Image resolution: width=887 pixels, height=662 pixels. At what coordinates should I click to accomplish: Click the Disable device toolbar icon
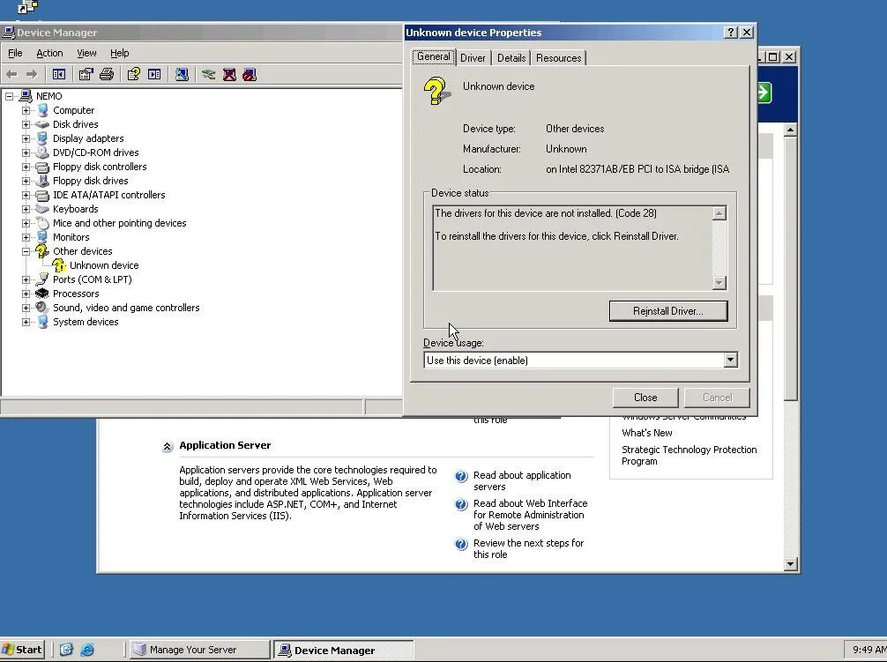pyautogui.click(x=250, y=74)
